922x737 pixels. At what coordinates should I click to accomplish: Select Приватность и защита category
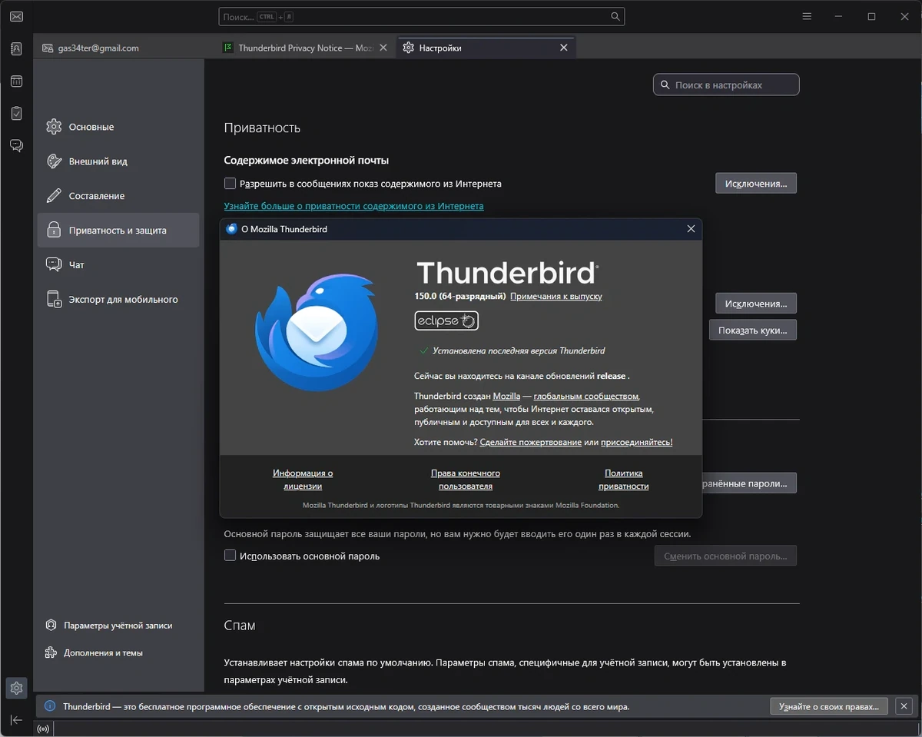click(118, 231)
